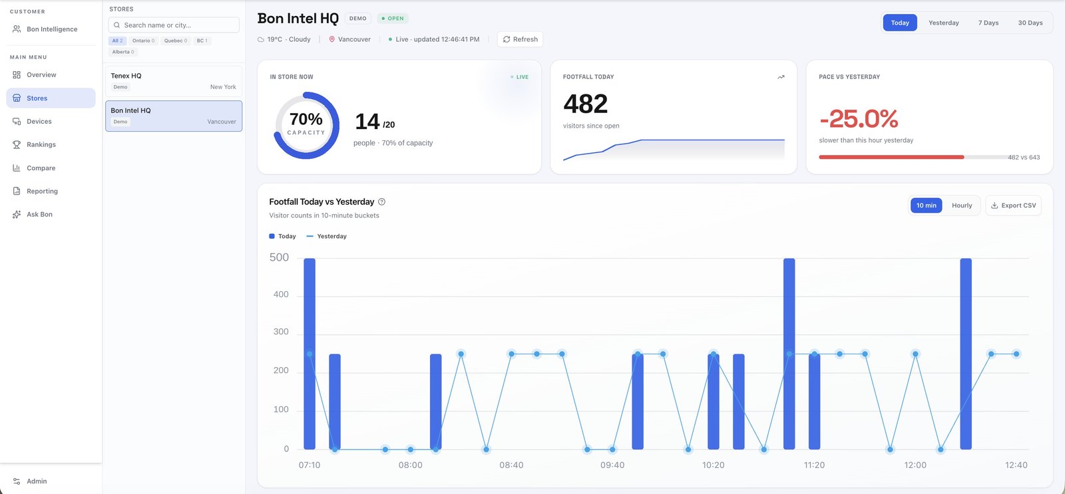This screenshot has height=494, width=1065.
Task: Filter stores by BC
Action: pos(202,41)
